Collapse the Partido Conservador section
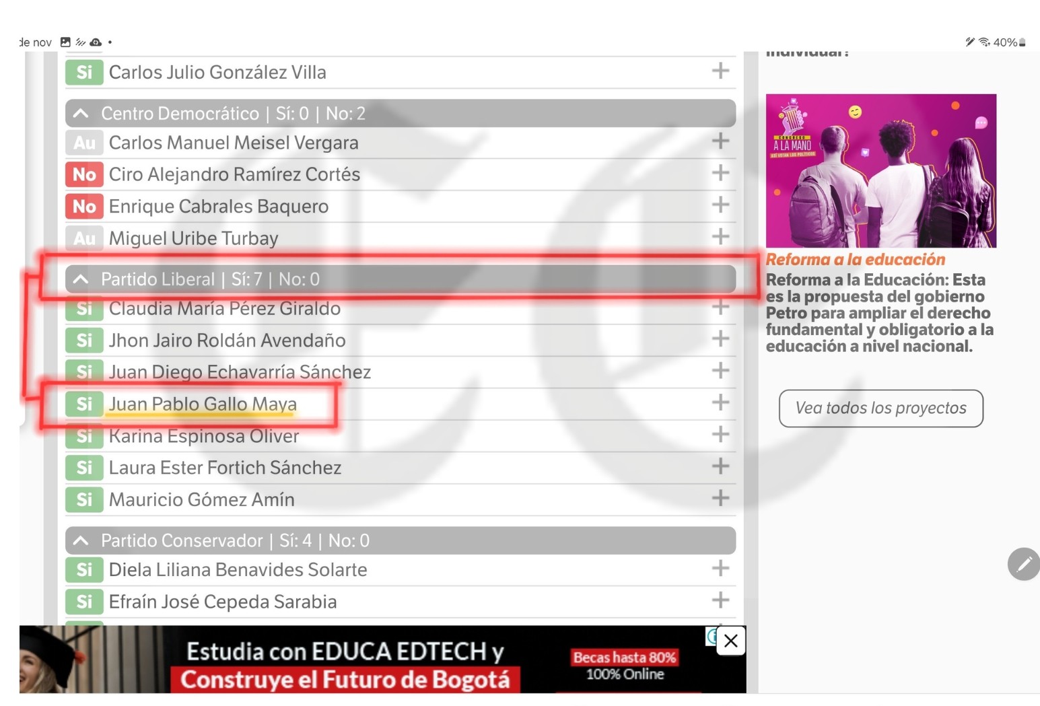The height and width of the screenshot is (706, 1040). pyautogui.click(x=81, y=540)
